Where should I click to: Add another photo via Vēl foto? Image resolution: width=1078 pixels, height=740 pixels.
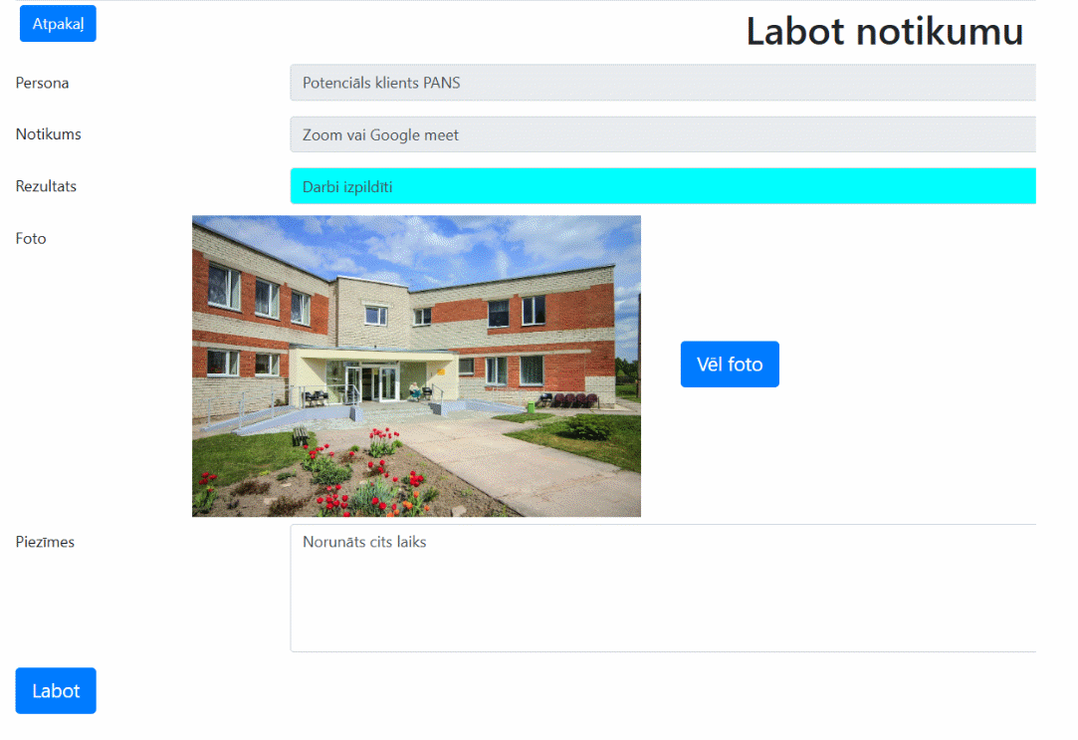(730, 365)
